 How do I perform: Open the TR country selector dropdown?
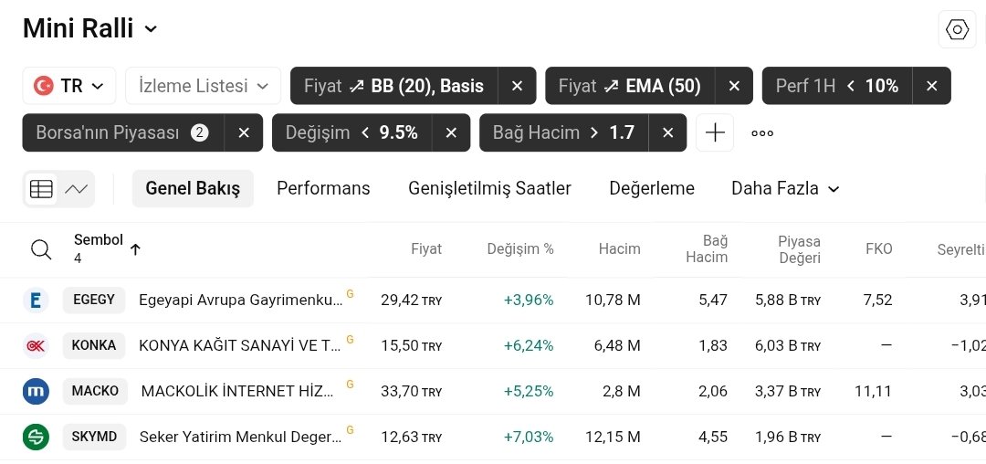tap(69, 86)
